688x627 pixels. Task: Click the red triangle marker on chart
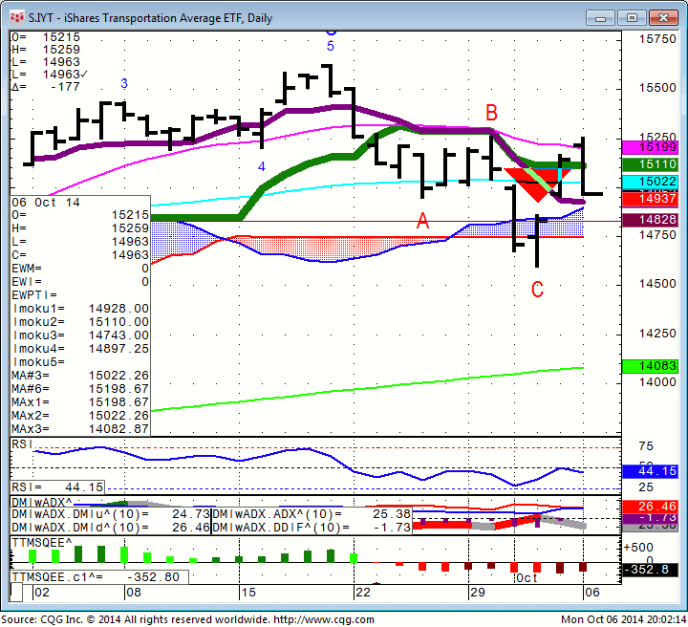pyautogui.click(x=536, y=185)
